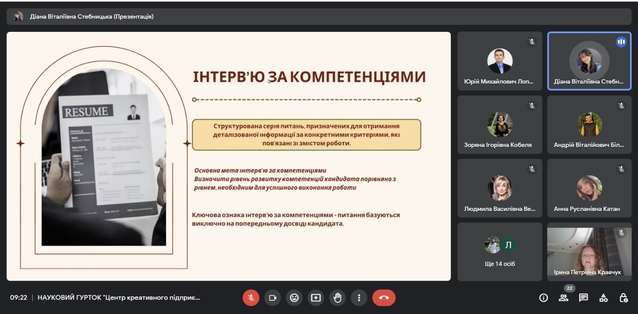Expand the 'Ще 14 осіб' tile
The width and height of the screenshot is (638, 314).
(x=500, y=252)
